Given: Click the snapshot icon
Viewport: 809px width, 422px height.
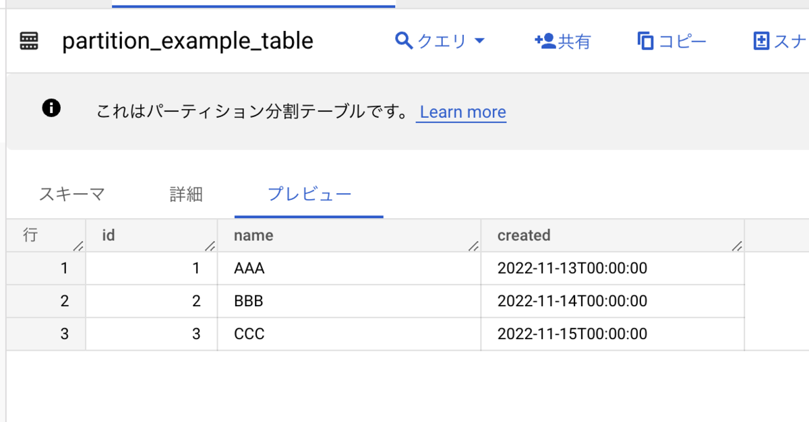Looking at the screenshot, I should pyautogui.click(x=761, y=41).
